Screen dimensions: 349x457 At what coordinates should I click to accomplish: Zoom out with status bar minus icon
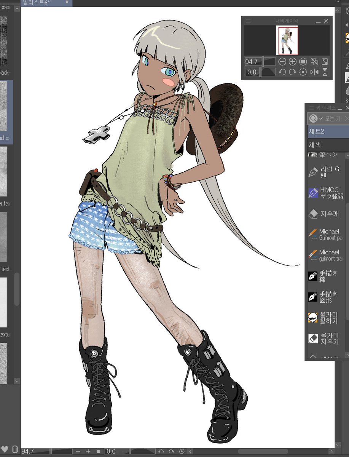tap(78, 451)
